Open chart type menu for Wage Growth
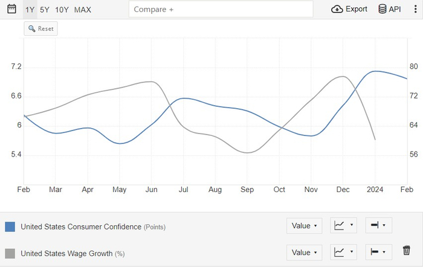 click(x=343, y=252)
